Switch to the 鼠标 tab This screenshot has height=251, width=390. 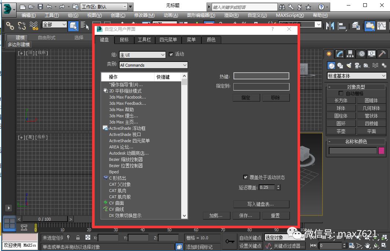tap(124, 40)
